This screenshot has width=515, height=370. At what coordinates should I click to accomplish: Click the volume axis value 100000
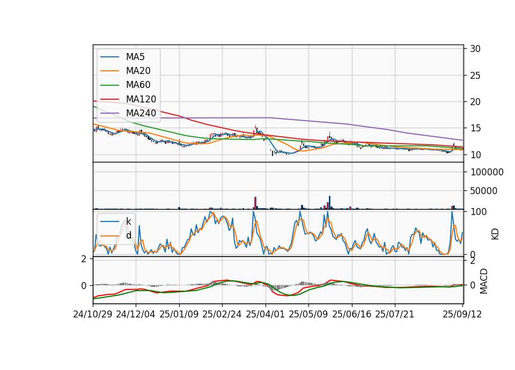click(487, 172)
